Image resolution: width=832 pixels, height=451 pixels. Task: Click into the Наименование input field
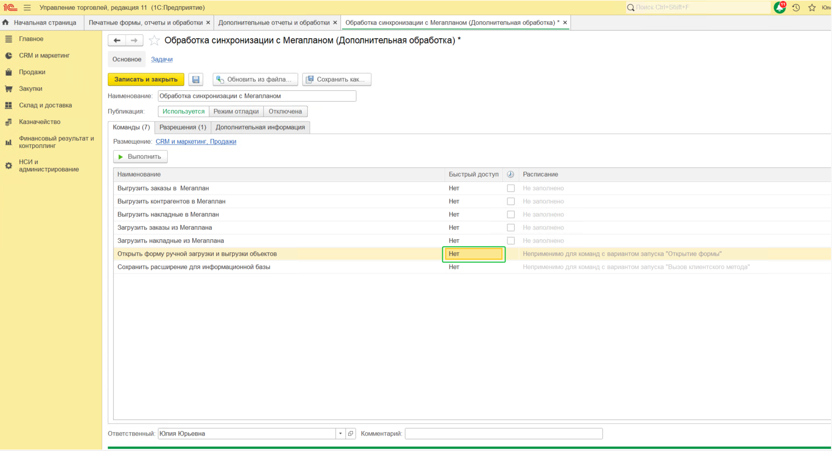point(257,96)
